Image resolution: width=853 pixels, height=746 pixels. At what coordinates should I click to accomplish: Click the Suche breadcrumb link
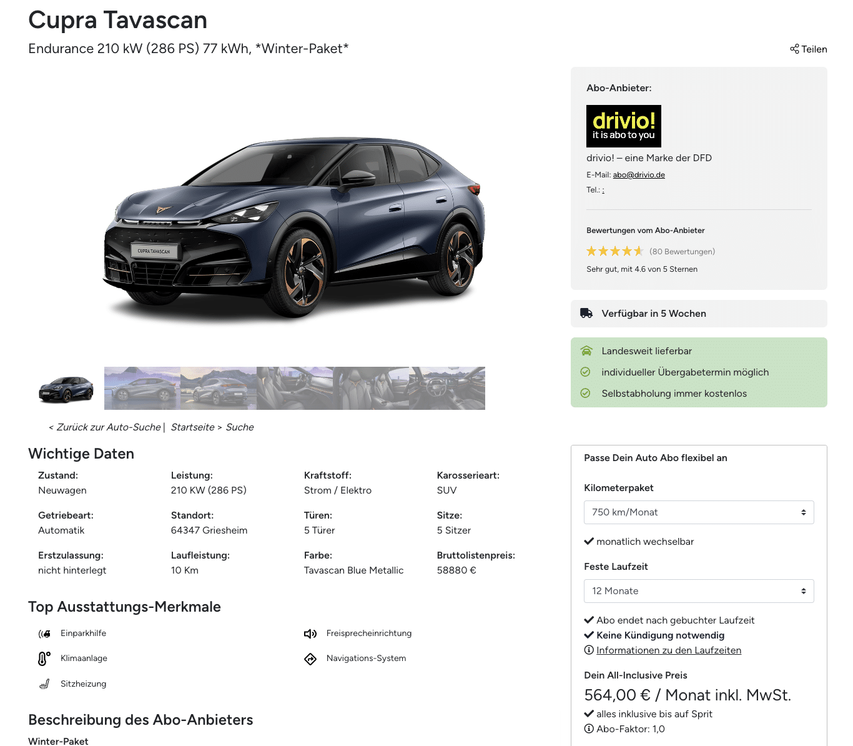coord(240,427)
